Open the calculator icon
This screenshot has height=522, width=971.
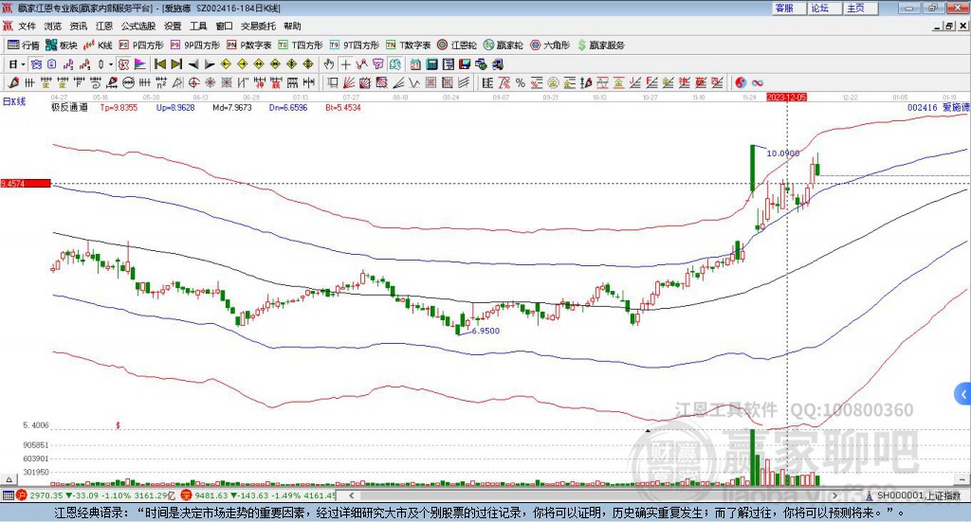pyautogui.click(x=431, y=64)
